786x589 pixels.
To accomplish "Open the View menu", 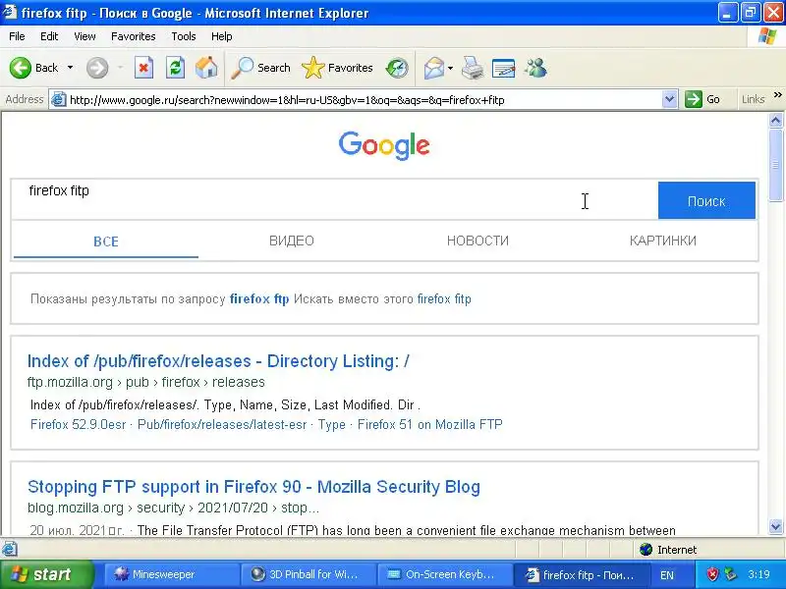I will tap(84, 36).
